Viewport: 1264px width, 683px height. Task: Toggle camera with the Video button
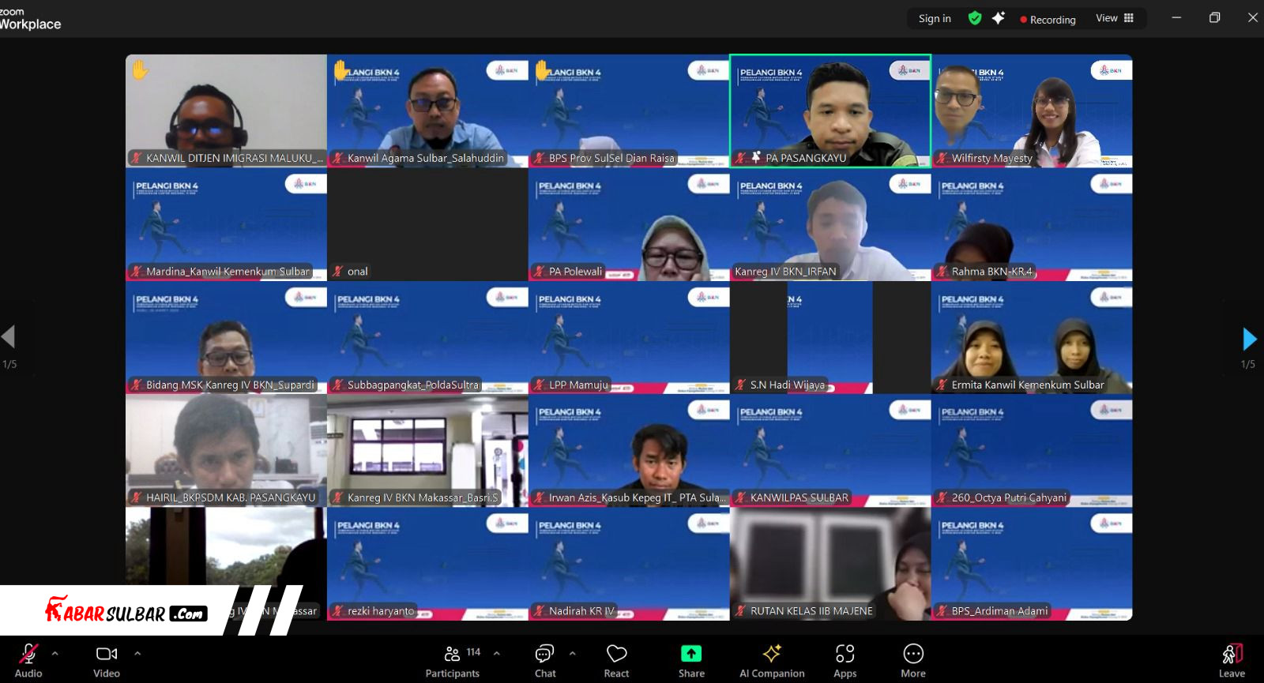107,659
